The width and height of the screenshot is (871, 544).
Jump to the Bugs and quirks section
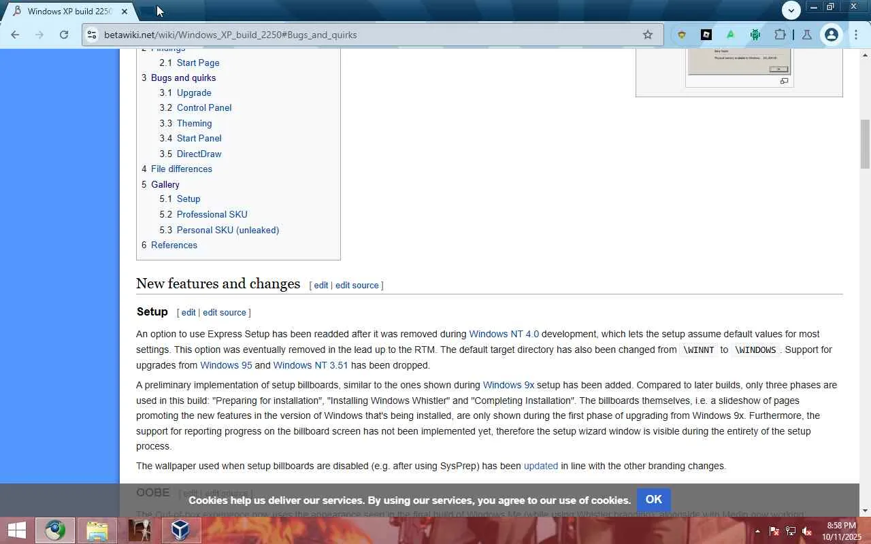[x=183, y=78]
